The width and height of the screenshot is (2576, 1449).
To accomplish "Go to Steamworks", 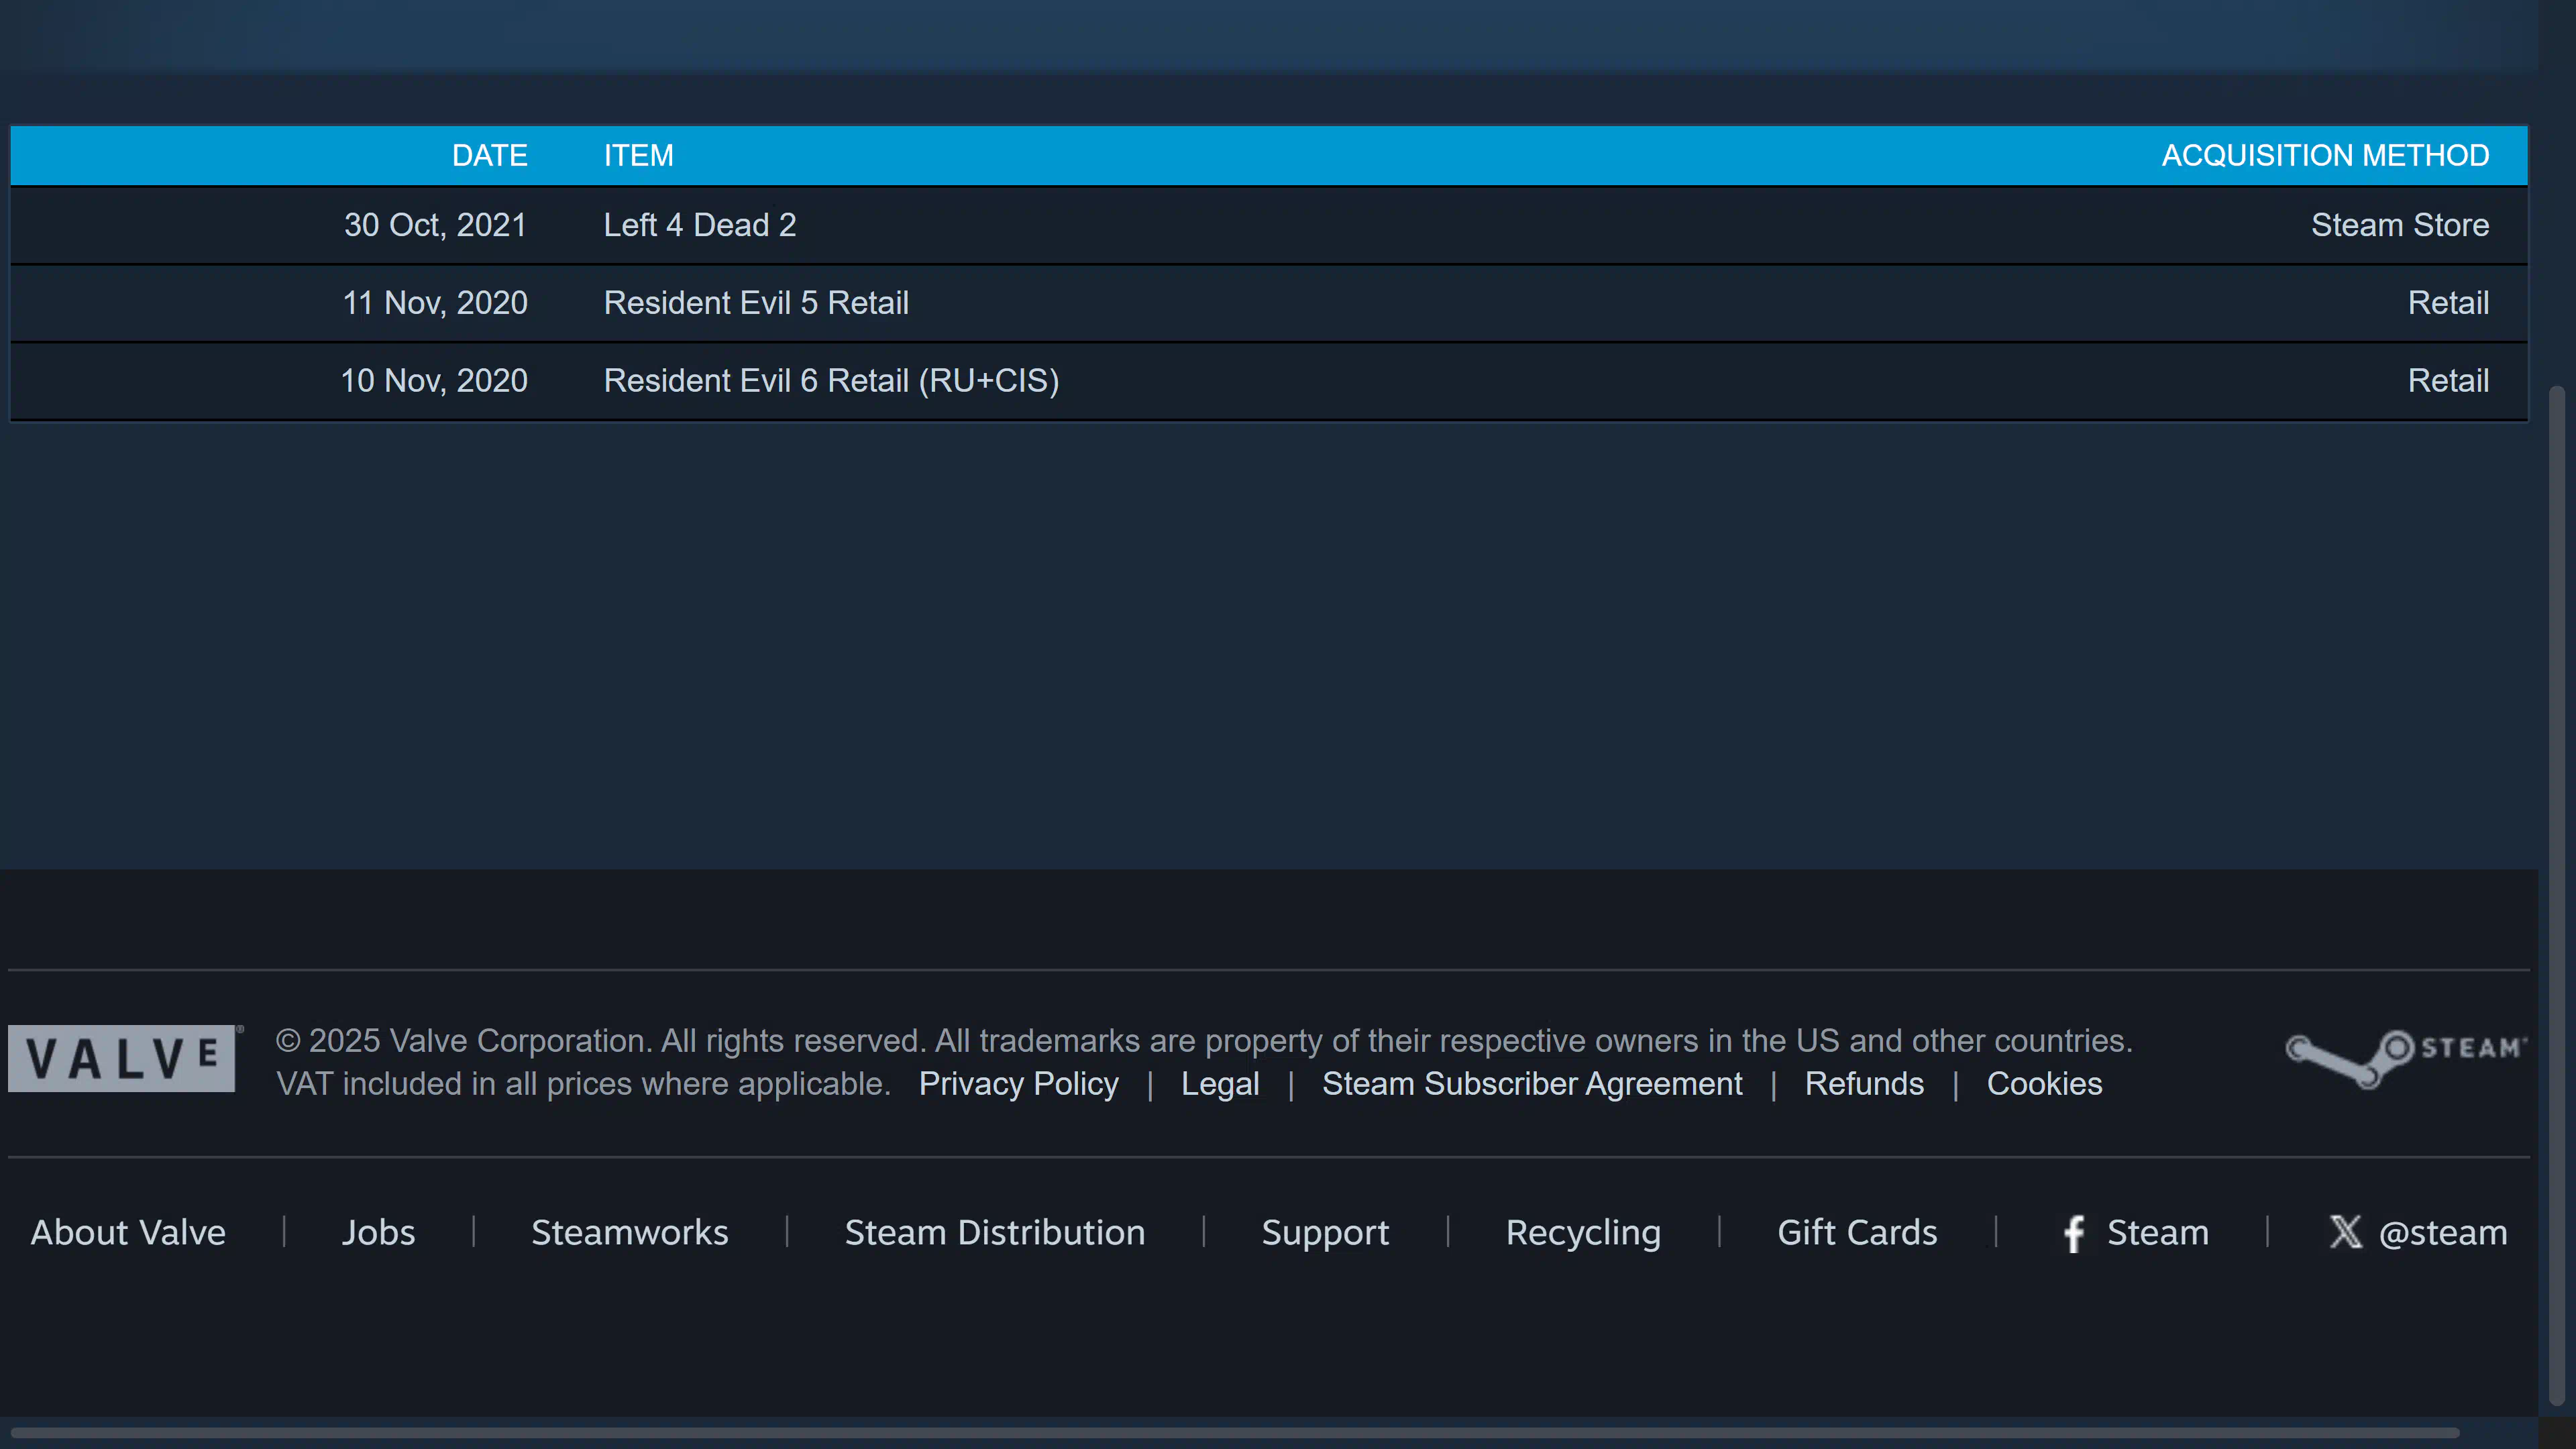I will [629, 1233].
